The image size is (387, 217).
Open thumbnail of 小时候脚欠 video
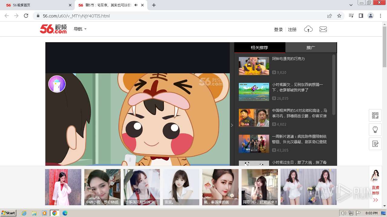coord(254,92)
